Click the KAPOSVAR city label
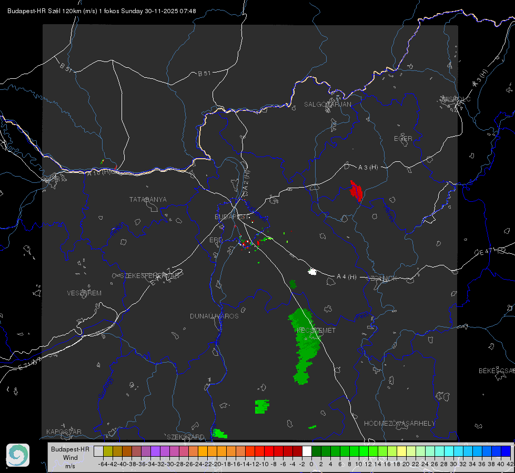This screenshot has height=473, width=515. point(64,431)
